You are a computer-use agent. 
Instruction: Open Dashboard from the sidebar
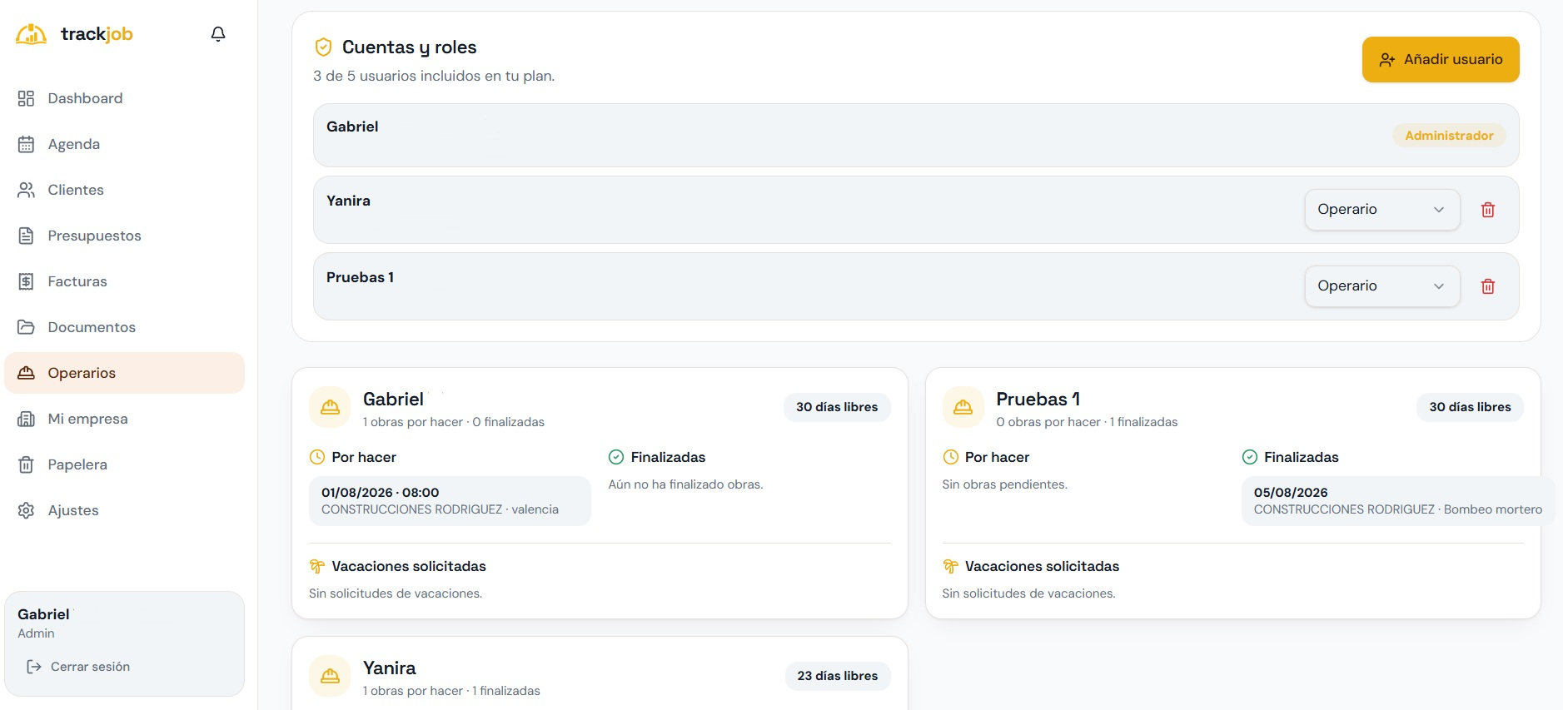pos(124,98)
